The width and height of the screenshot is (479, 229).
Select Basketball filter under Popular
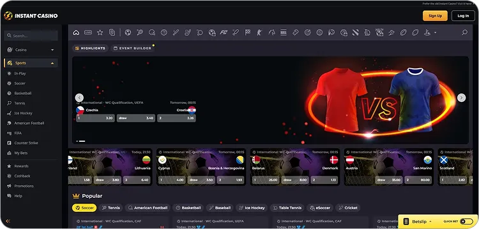coord(188,208)
